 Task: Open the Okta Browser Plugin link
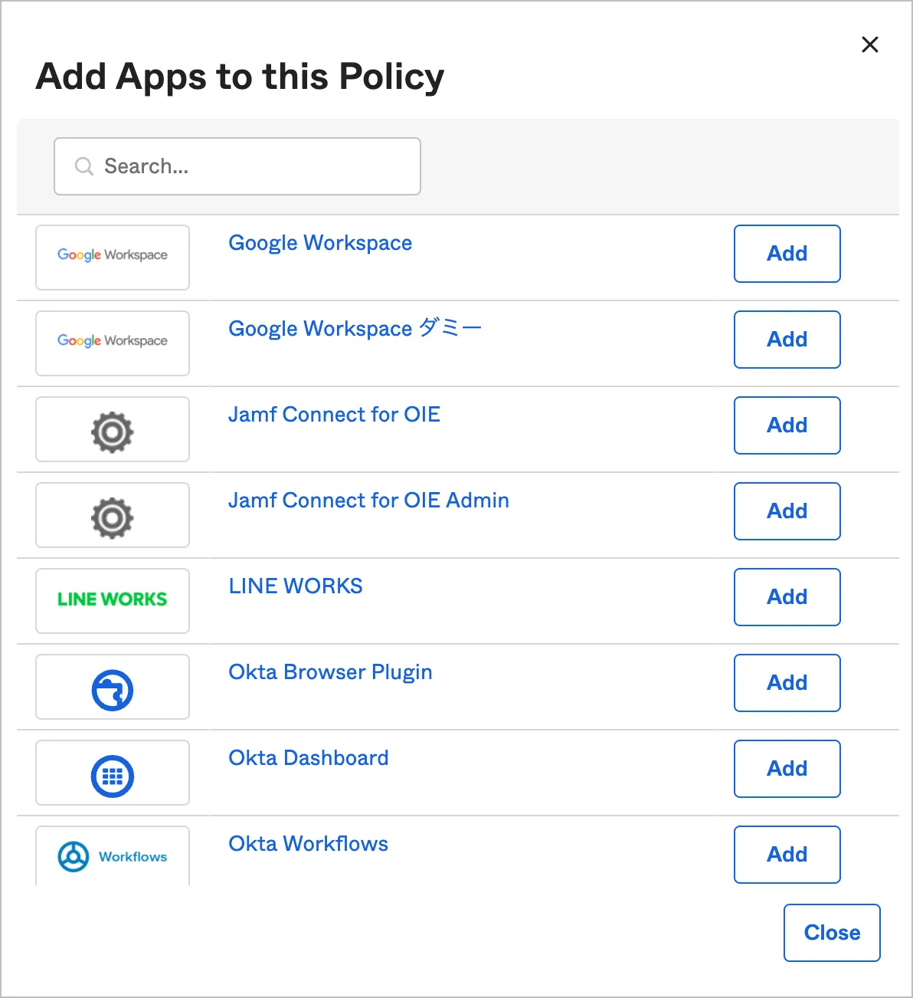pyautogui.click(x=330, y=672)
